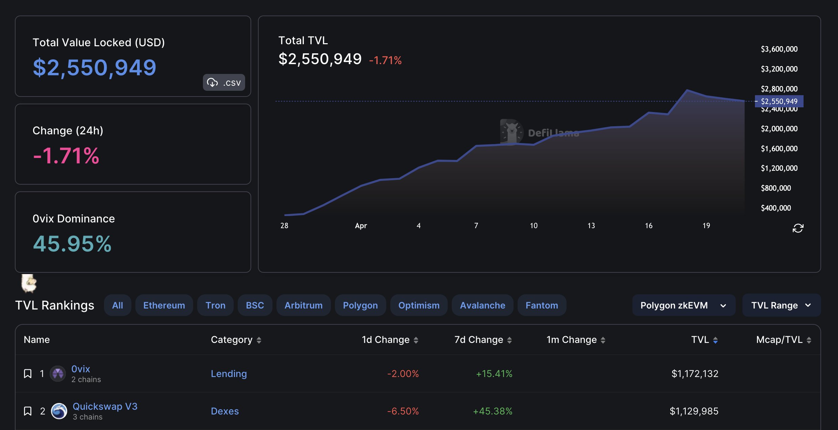Bookmark the 0vix protocol
The height and width of the screenshot is (430, 838).
(27, 373)
